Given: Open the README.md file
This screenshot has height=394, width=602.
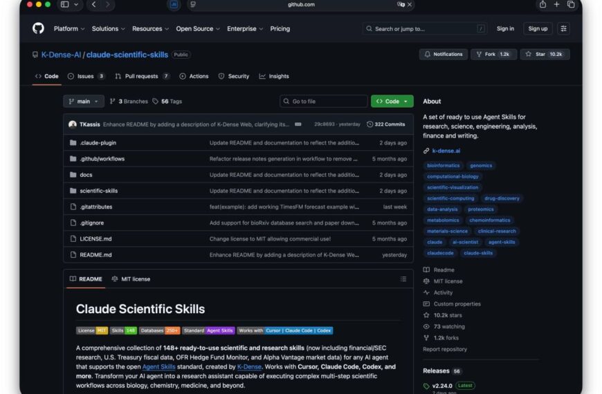Looking at the screenshot, I should click(95, 255).
